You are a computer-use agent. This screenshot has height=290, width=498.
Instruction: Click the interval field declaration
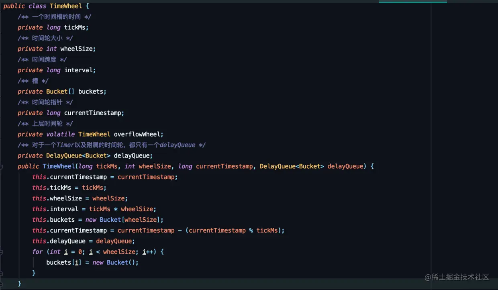[80, 70]
